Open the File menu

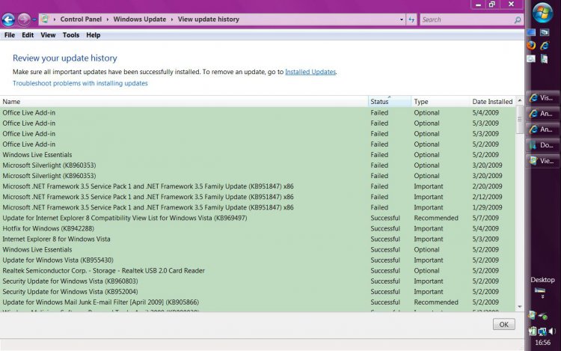tap(10, 35)
